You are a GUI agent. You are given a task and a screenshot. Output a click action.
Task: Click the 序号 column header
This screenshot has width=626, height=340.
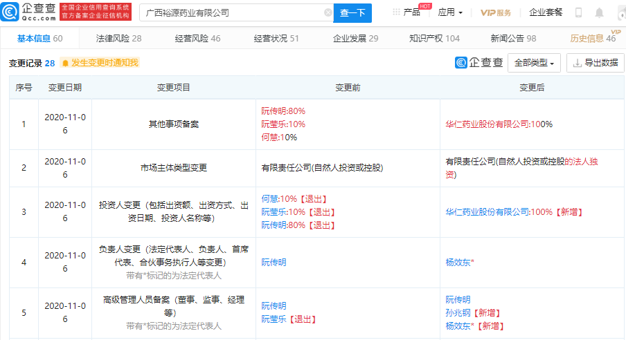(24, 87)
